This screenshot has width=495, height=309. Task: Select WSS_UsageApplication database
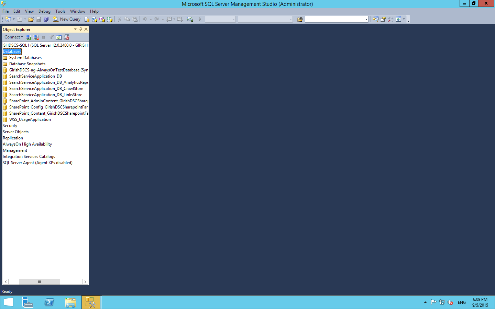pyautogui.click(x=30, y=119)
